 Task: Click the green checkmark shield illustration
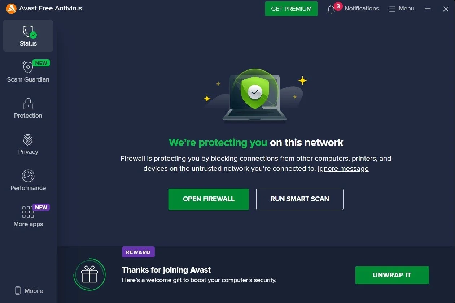coord(255,93)
